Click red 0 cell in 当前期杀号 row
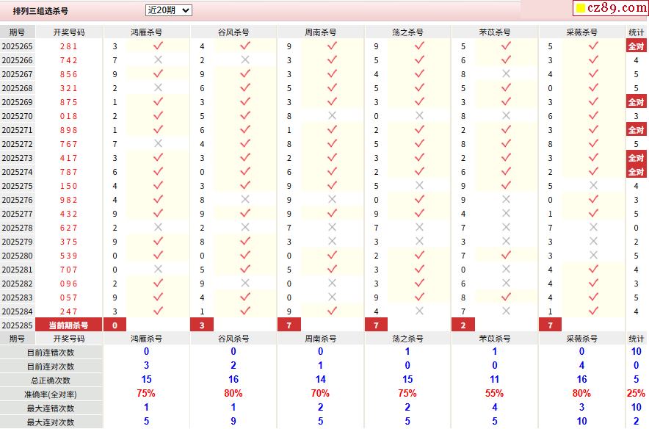 click(115, 325)
